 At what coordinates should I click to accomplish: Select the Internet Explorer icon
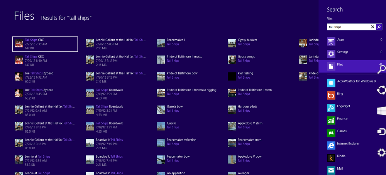(331, 145)
